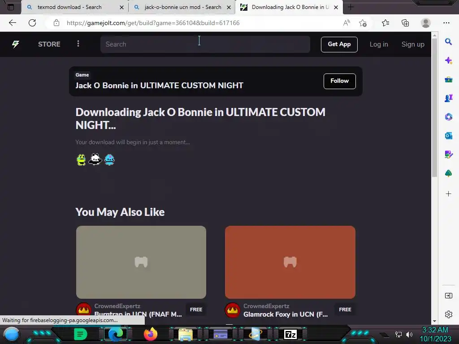Open Microsoft Edge on the taskbar
The image size is (459, 344).
coord(116,334)
